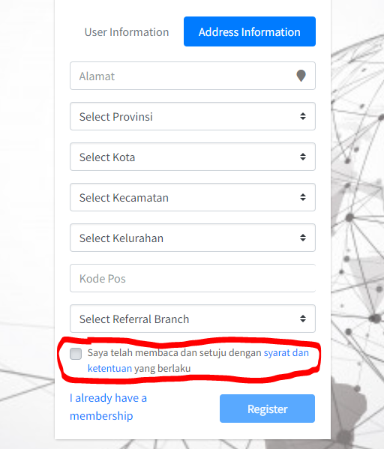Click the Register button
This screenshot has height=449, width=384.
click(267, 409)
